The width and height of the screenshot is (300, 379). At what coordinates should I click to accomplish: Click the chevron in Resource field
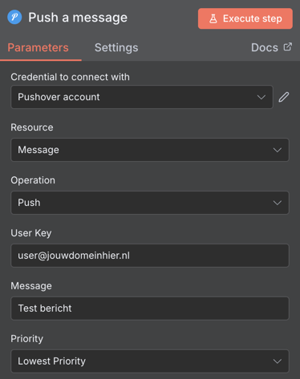(x=278, y=150)
